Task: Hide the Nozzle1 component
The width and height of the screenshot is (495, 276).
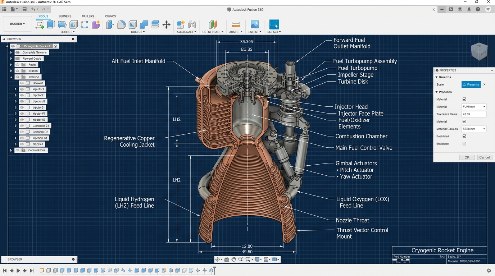Action: click(22, 144)
